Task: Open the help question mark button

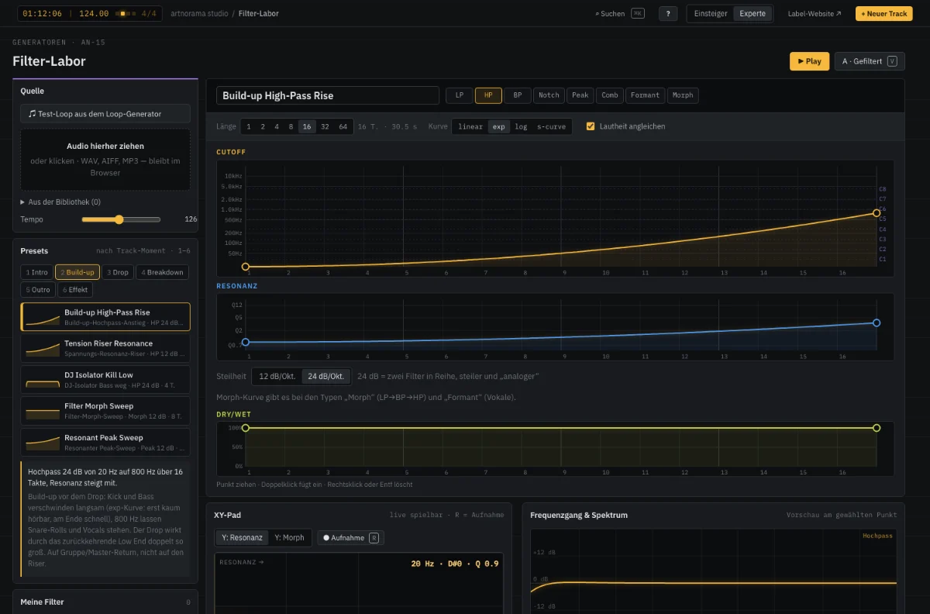Action: [x=668, y=13]
